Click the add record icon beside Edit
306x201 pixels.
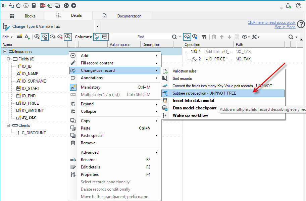[19, 37]
